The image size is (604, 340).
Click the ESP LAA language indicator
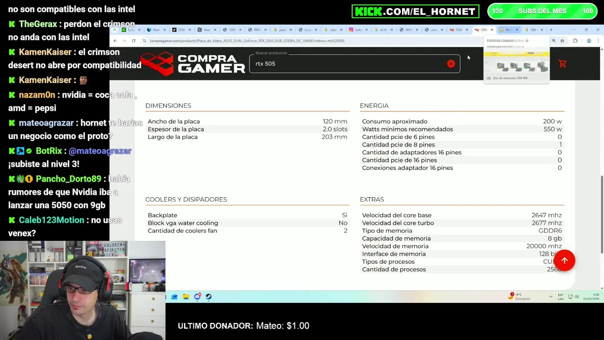coord(561,297)
